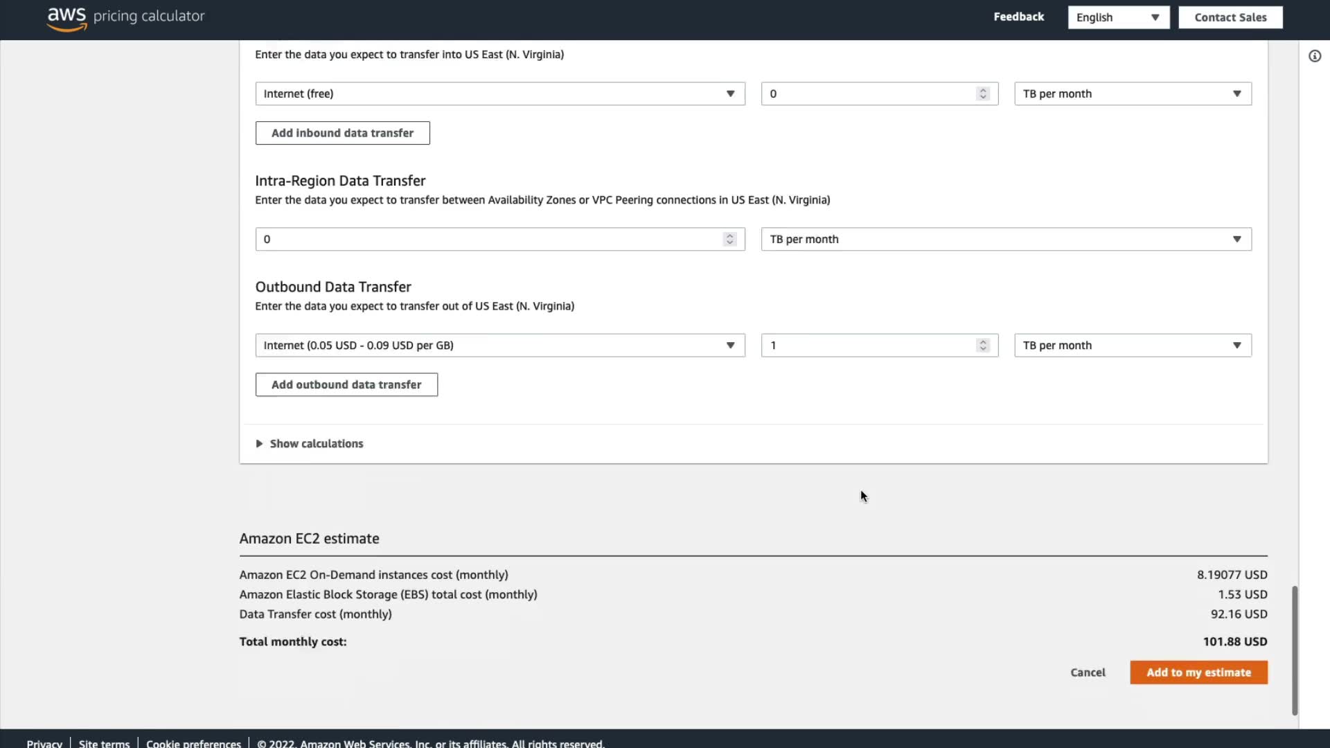The width and height of the screenshot is (1330, 748).
Task: Click the page vertical scrollbar thumb
Action: 1294,650
